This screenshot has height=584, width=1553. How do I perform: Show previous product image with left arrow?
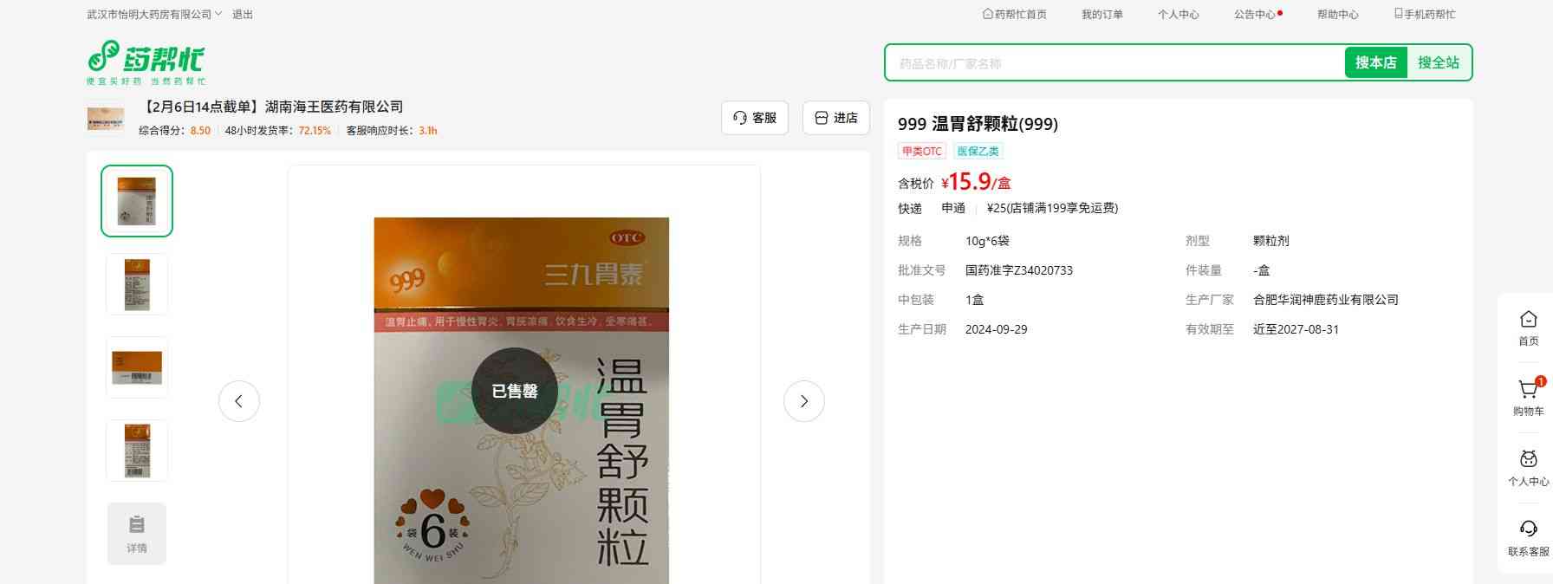239,401
